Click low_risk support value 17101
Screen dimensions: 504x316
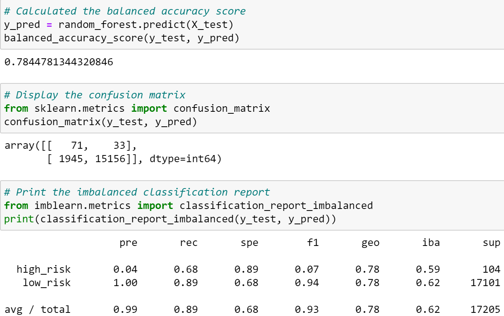click(x=486, y=283)
